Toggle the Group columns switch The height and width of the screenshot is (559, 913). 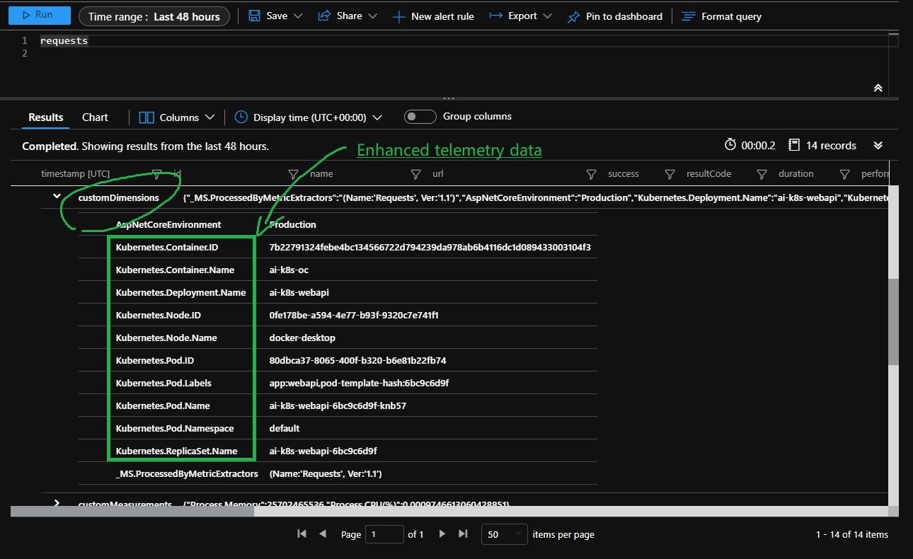pyautogui.click(x=420, y=117)
